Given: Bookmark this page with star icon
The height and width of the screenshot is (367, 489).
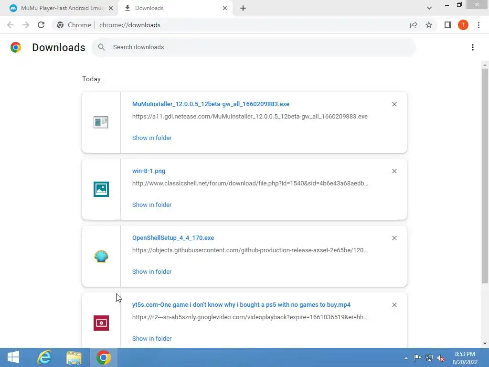Looking at the screenshot, I should (x=429, y=25).
